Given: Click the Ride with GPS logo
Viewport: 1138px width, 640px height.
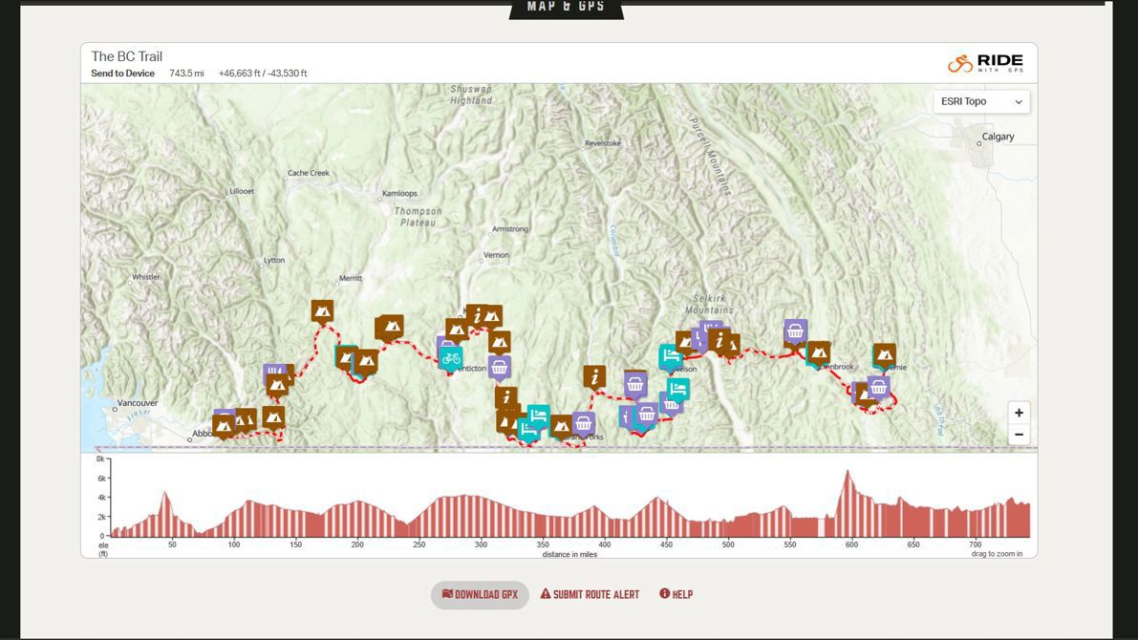Looking at the screenshot, I should (985, 63).
